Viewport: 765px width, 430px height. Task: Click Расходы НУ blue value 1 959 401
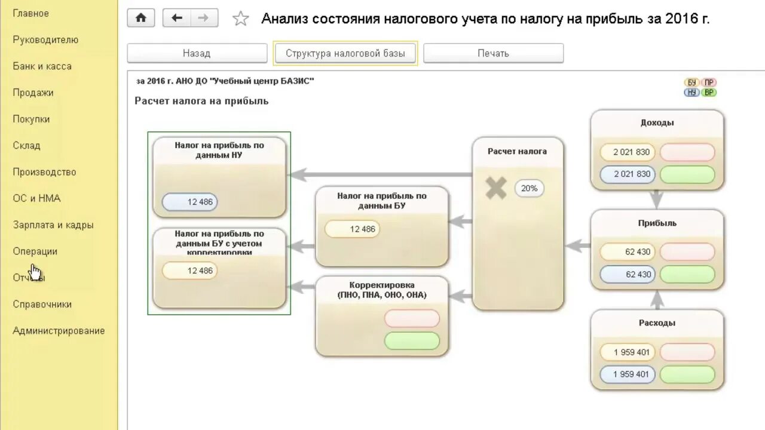628,374
